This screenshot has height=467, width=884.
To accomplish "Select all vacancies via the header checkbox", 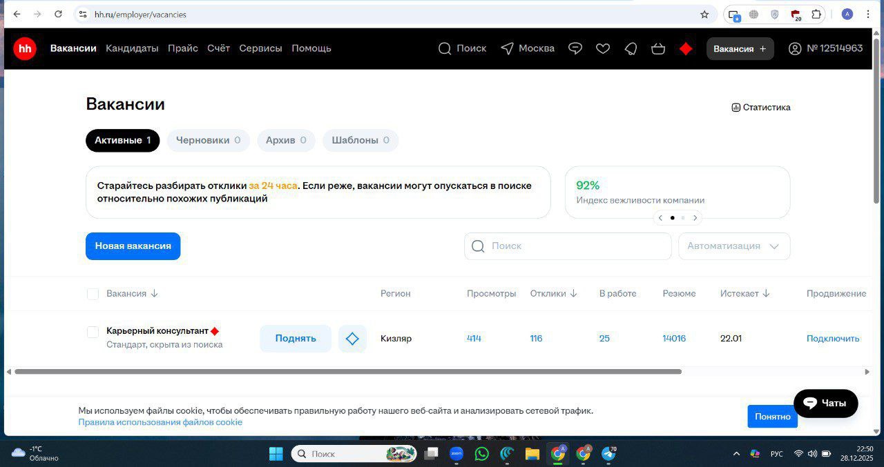I will click(93, 294).
